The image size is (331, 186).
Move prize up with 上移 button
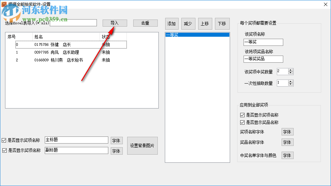click(205, 24)
